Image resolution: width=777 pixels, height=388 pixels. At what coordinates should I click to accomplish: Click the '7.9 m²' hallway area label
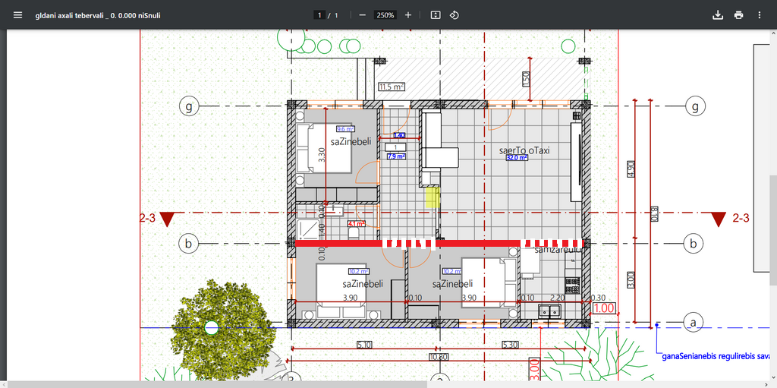[x=396, y=156]
